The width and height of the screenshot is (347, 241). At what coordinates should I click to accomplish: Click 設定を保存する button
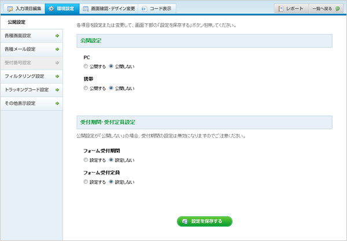pyautogui.click(x=205, y=221)
